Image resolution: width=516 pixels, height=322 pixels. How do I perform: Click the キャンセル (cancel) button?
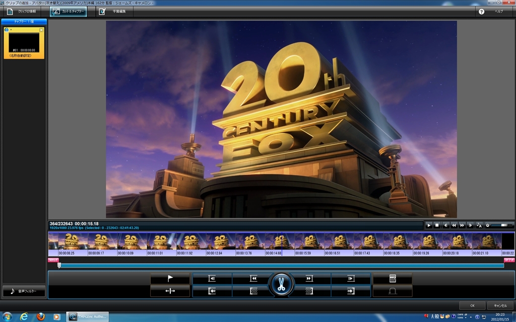click(x=500, y=305)
